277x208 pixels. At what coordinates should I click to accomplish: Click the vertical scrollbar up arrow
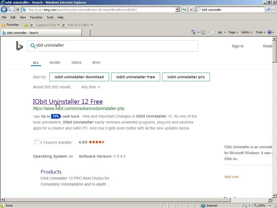[x=274, y=38]
